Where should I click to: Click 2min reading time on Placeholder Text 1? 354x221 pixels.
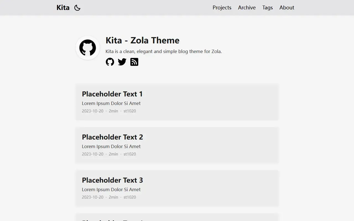coord(113,111)
